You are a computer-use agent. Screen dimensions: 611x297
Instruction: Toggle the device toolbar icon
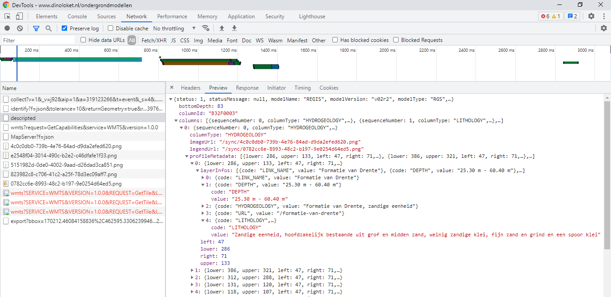[x=19, y=16]
